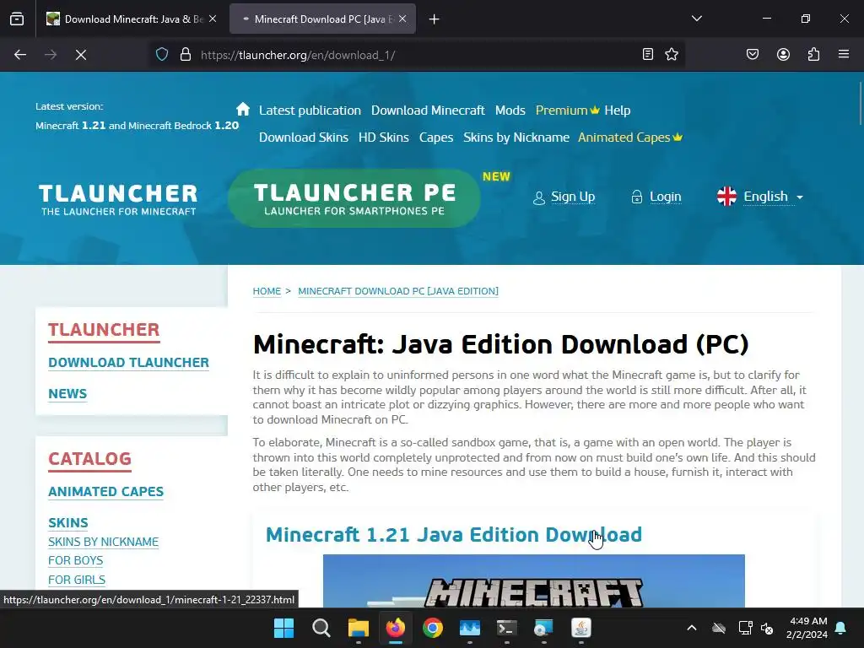Bookmark this page with star
864x648 pixels.
click(671, 54)
